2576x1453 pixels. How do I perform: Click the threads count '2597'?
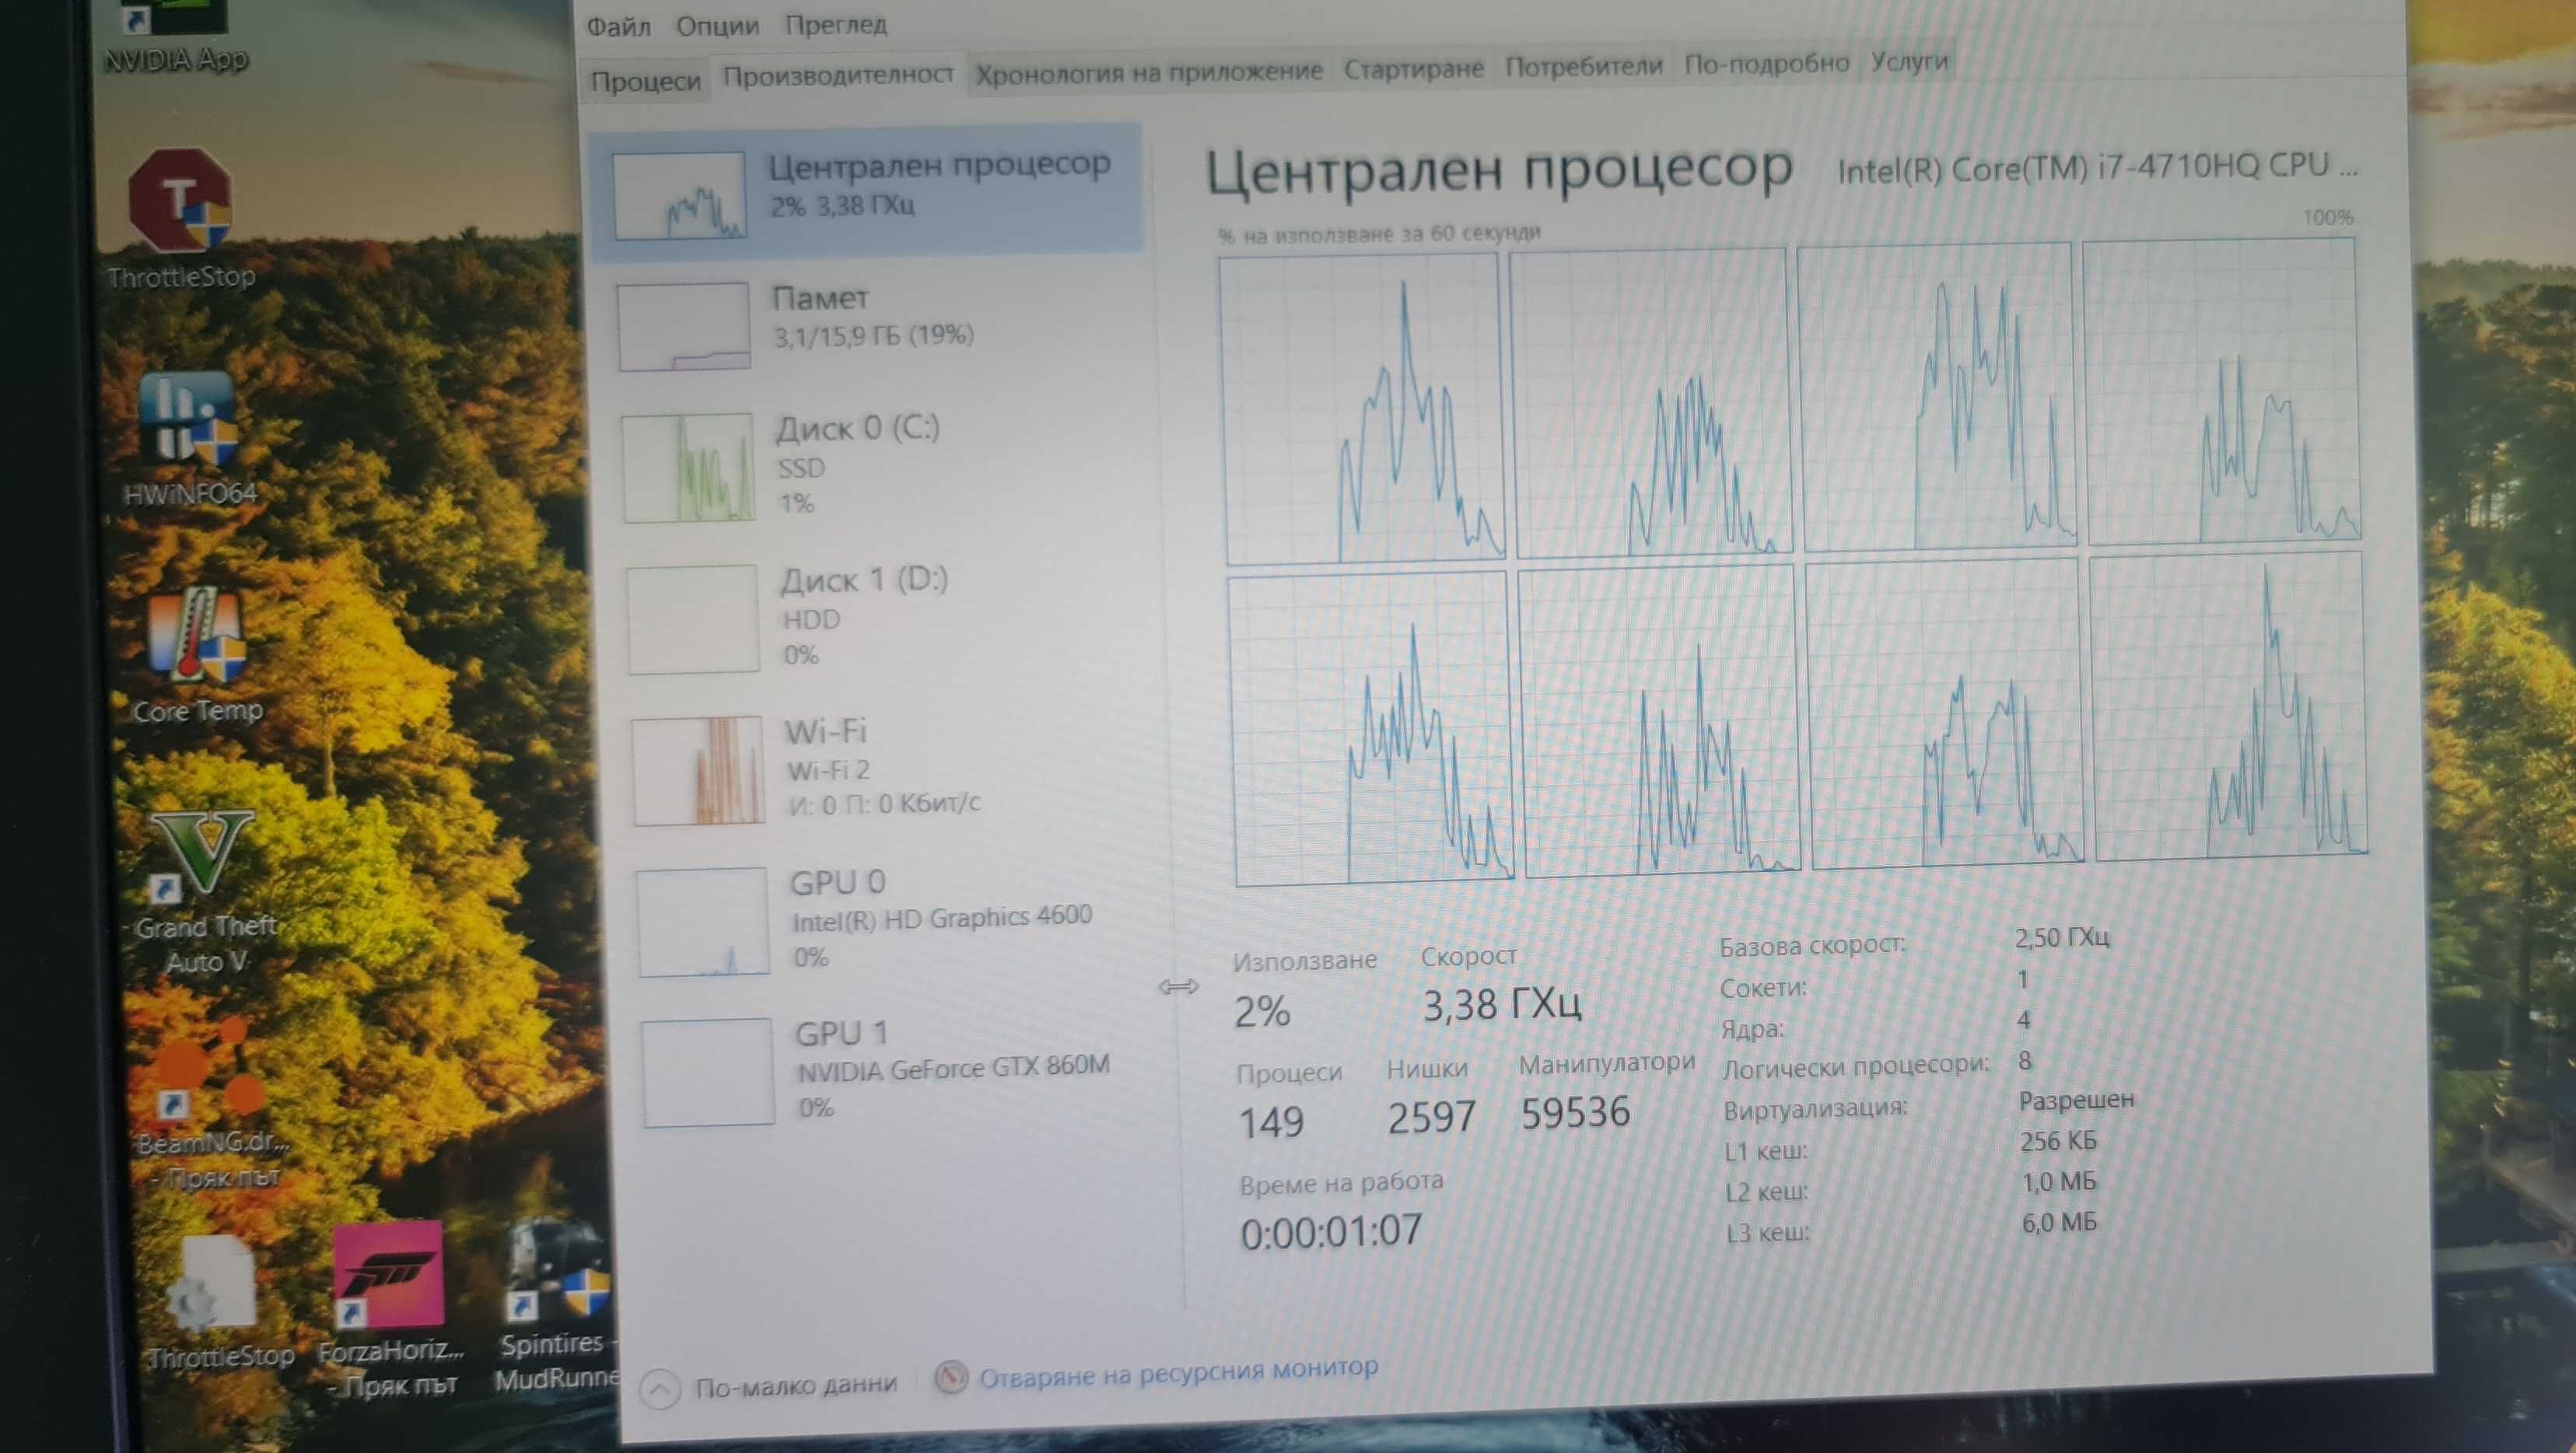point(1431,1117)
